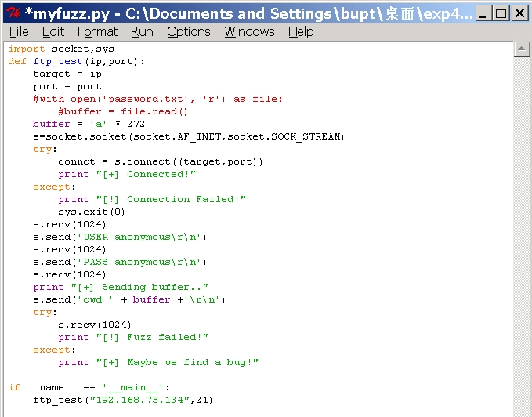Viewport: 532px width, 417px height.
Task: Open the Options menu
Action: (189, 31)
